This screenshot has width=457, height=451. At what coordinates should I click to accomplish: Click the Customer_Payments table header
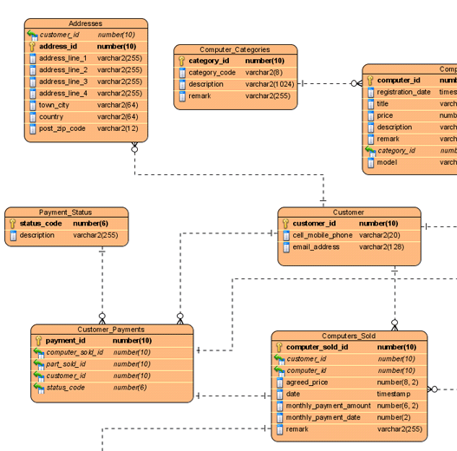pos(111,330)
